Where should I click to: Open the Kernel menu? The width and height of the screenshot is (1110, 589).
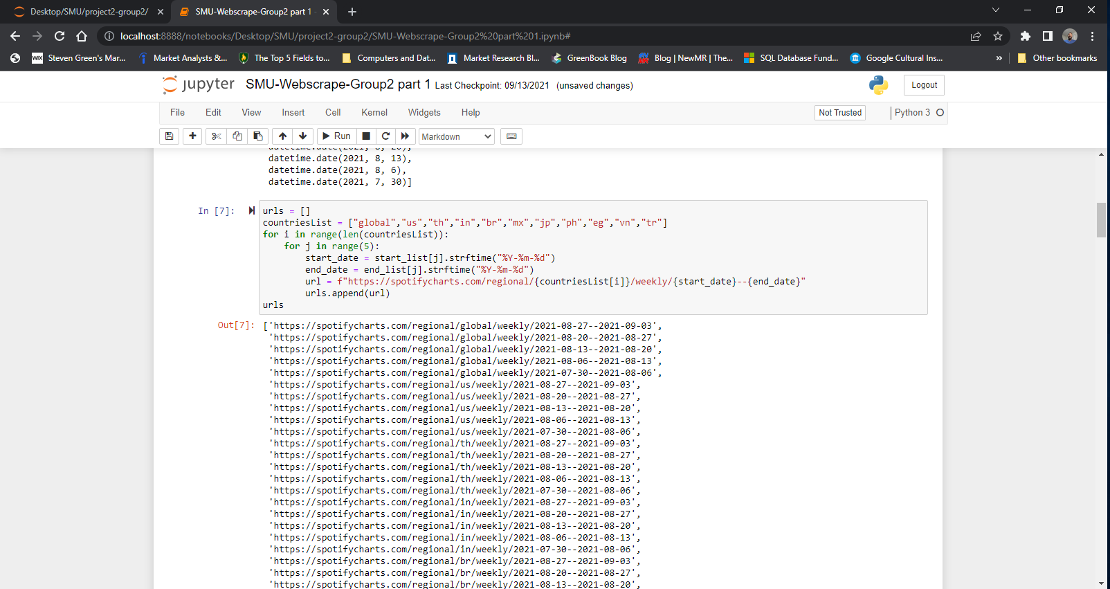point(374,112)
